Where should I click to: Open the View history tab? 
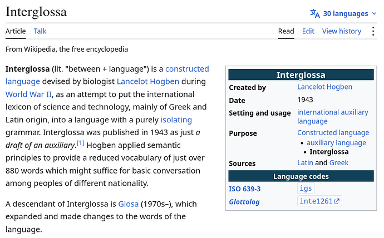coord(342,31)
